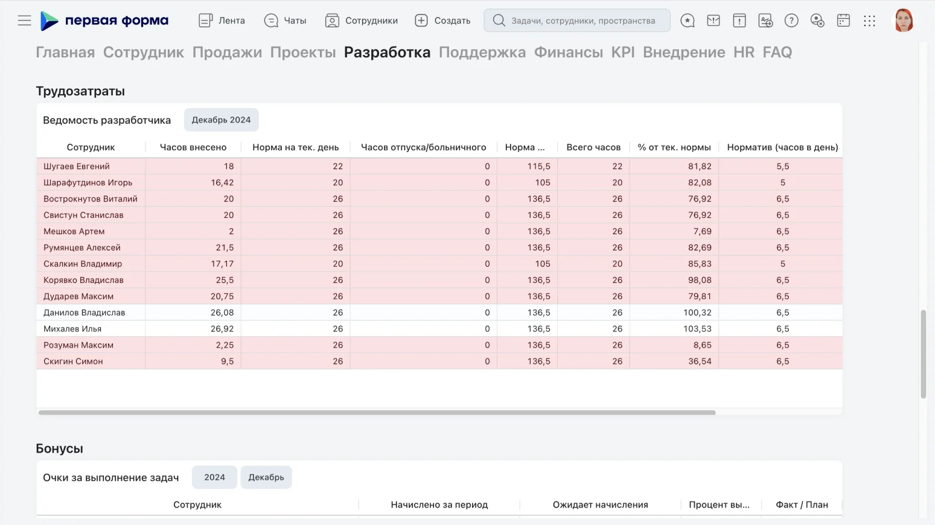Image resolution: width=935 pixels, height=525 pixels.
Task: Select Скалкин Владимир in the table
Action: point(83,264)
